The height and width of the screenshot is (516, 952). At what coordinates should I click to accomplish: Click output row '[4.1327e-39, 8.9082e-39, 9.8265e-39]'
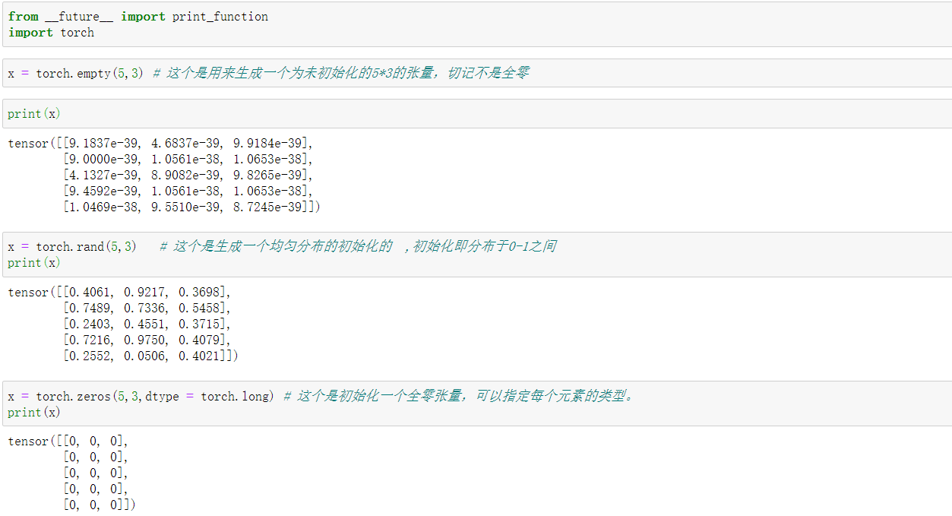pyautogui.click(x=188, y=176)
